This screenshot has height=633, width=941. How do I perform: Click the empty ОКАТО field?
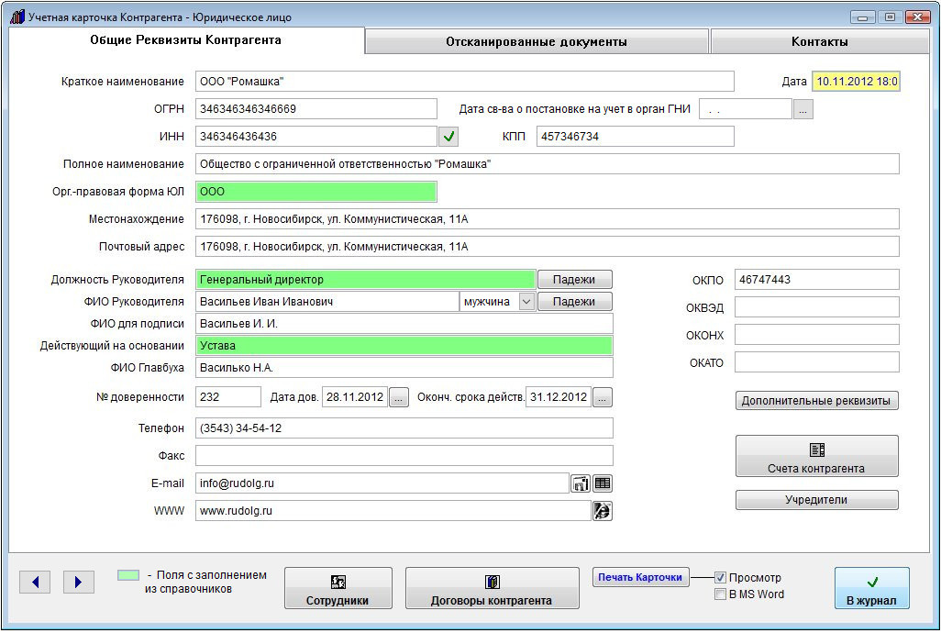point(817,362)
